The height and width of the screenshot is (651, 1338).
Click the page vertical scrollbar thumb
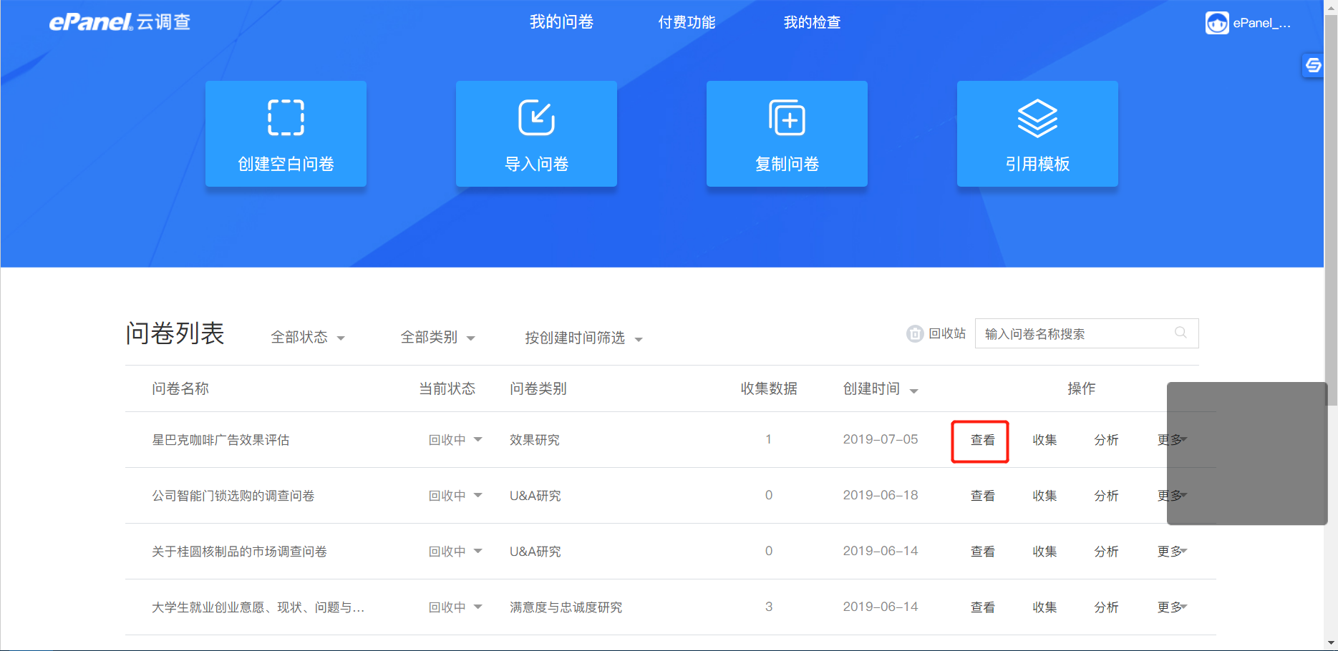[x=1331, y=211]
